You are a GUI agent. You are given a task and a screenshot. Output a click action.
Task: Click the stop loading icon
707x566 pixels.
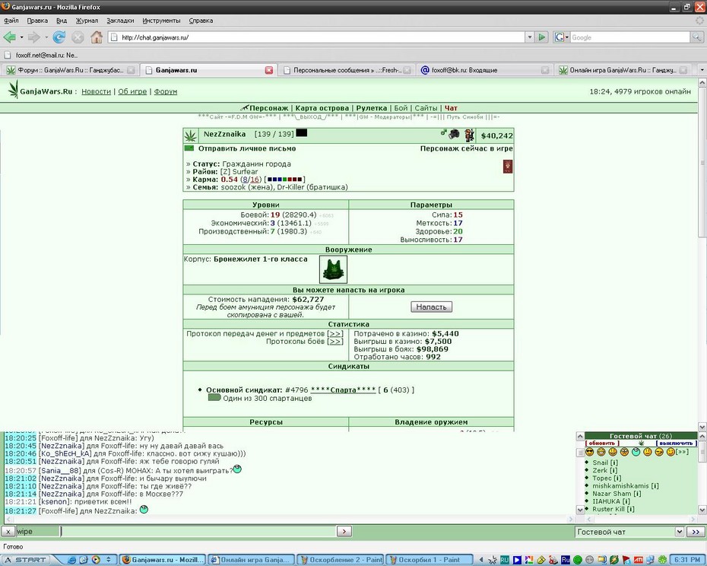pyautogui.click(x=78, y=37)
